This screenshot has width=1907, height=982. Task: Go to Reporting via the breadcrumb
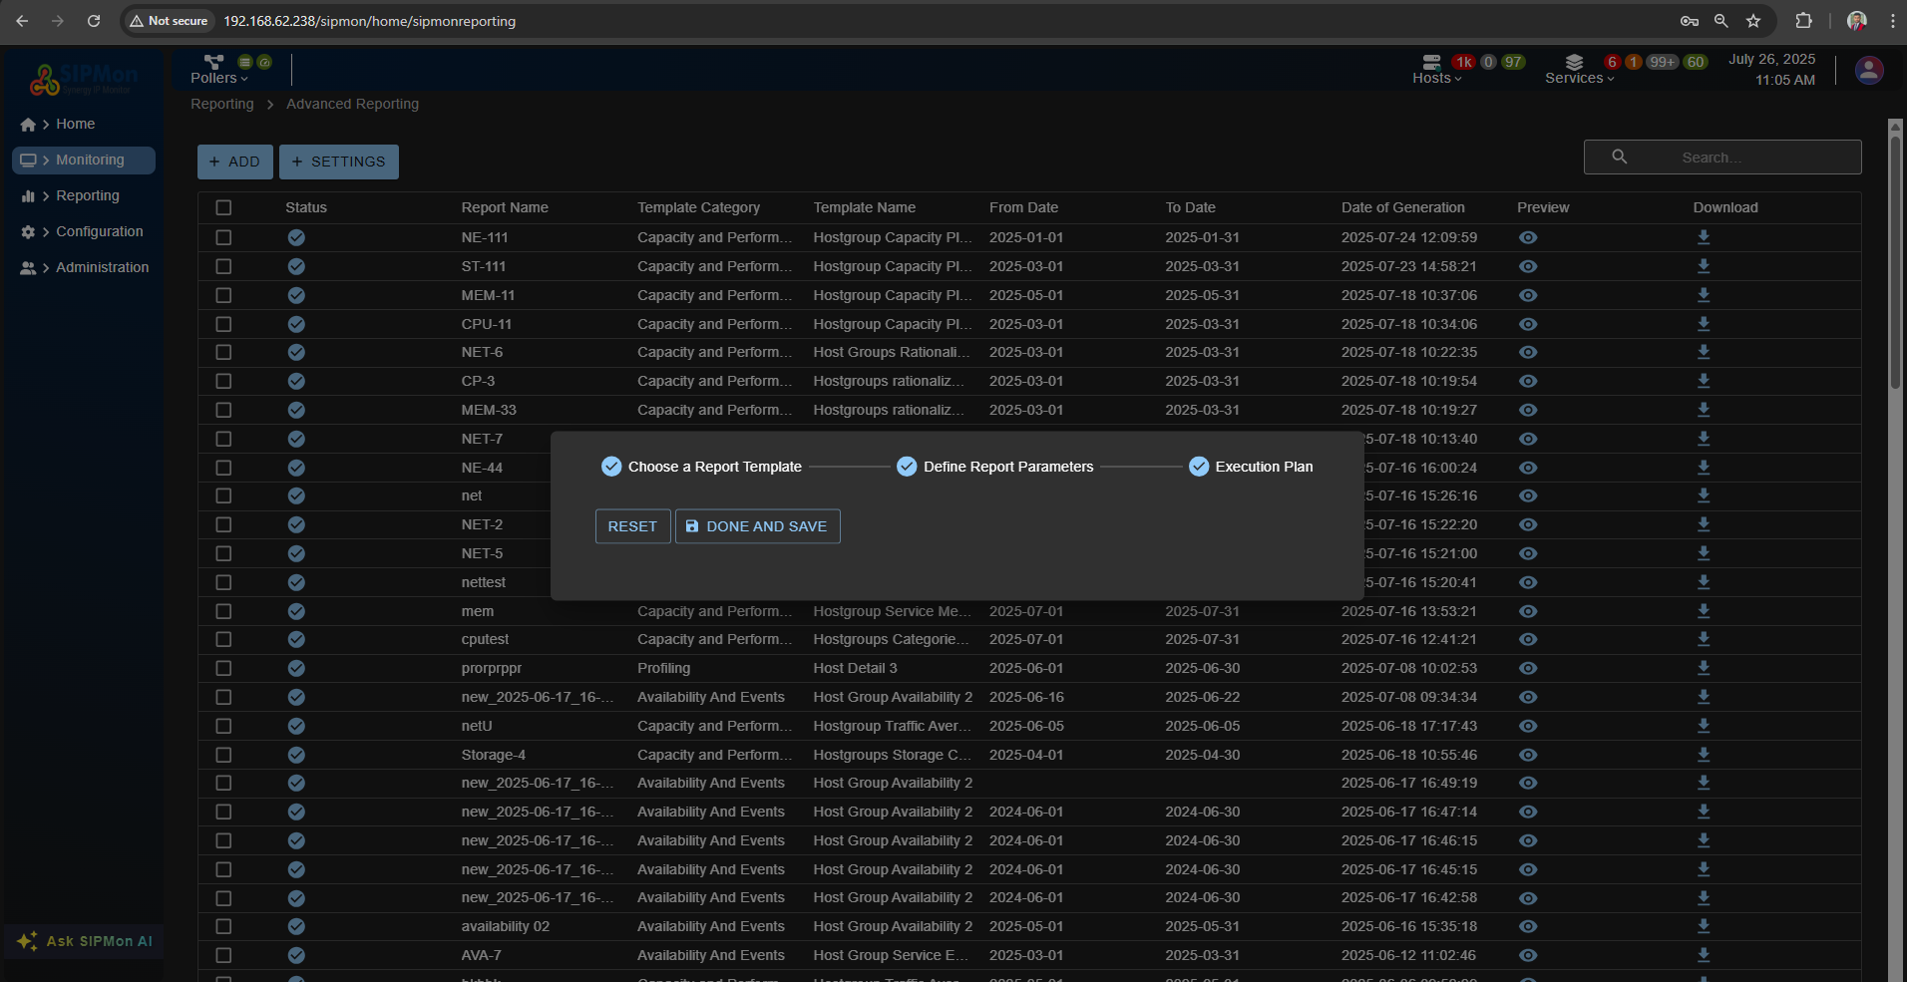[x=221, y=104]
